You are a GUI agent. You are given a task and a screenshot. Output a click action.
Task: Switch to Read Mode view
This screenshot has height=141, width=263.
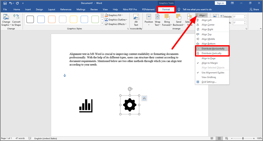click(x=212, y=138)
